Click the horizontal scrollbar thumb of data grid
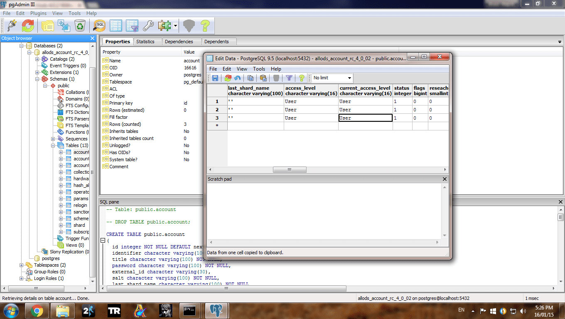Screen dimensions: 565x319 tap(290, 170)
